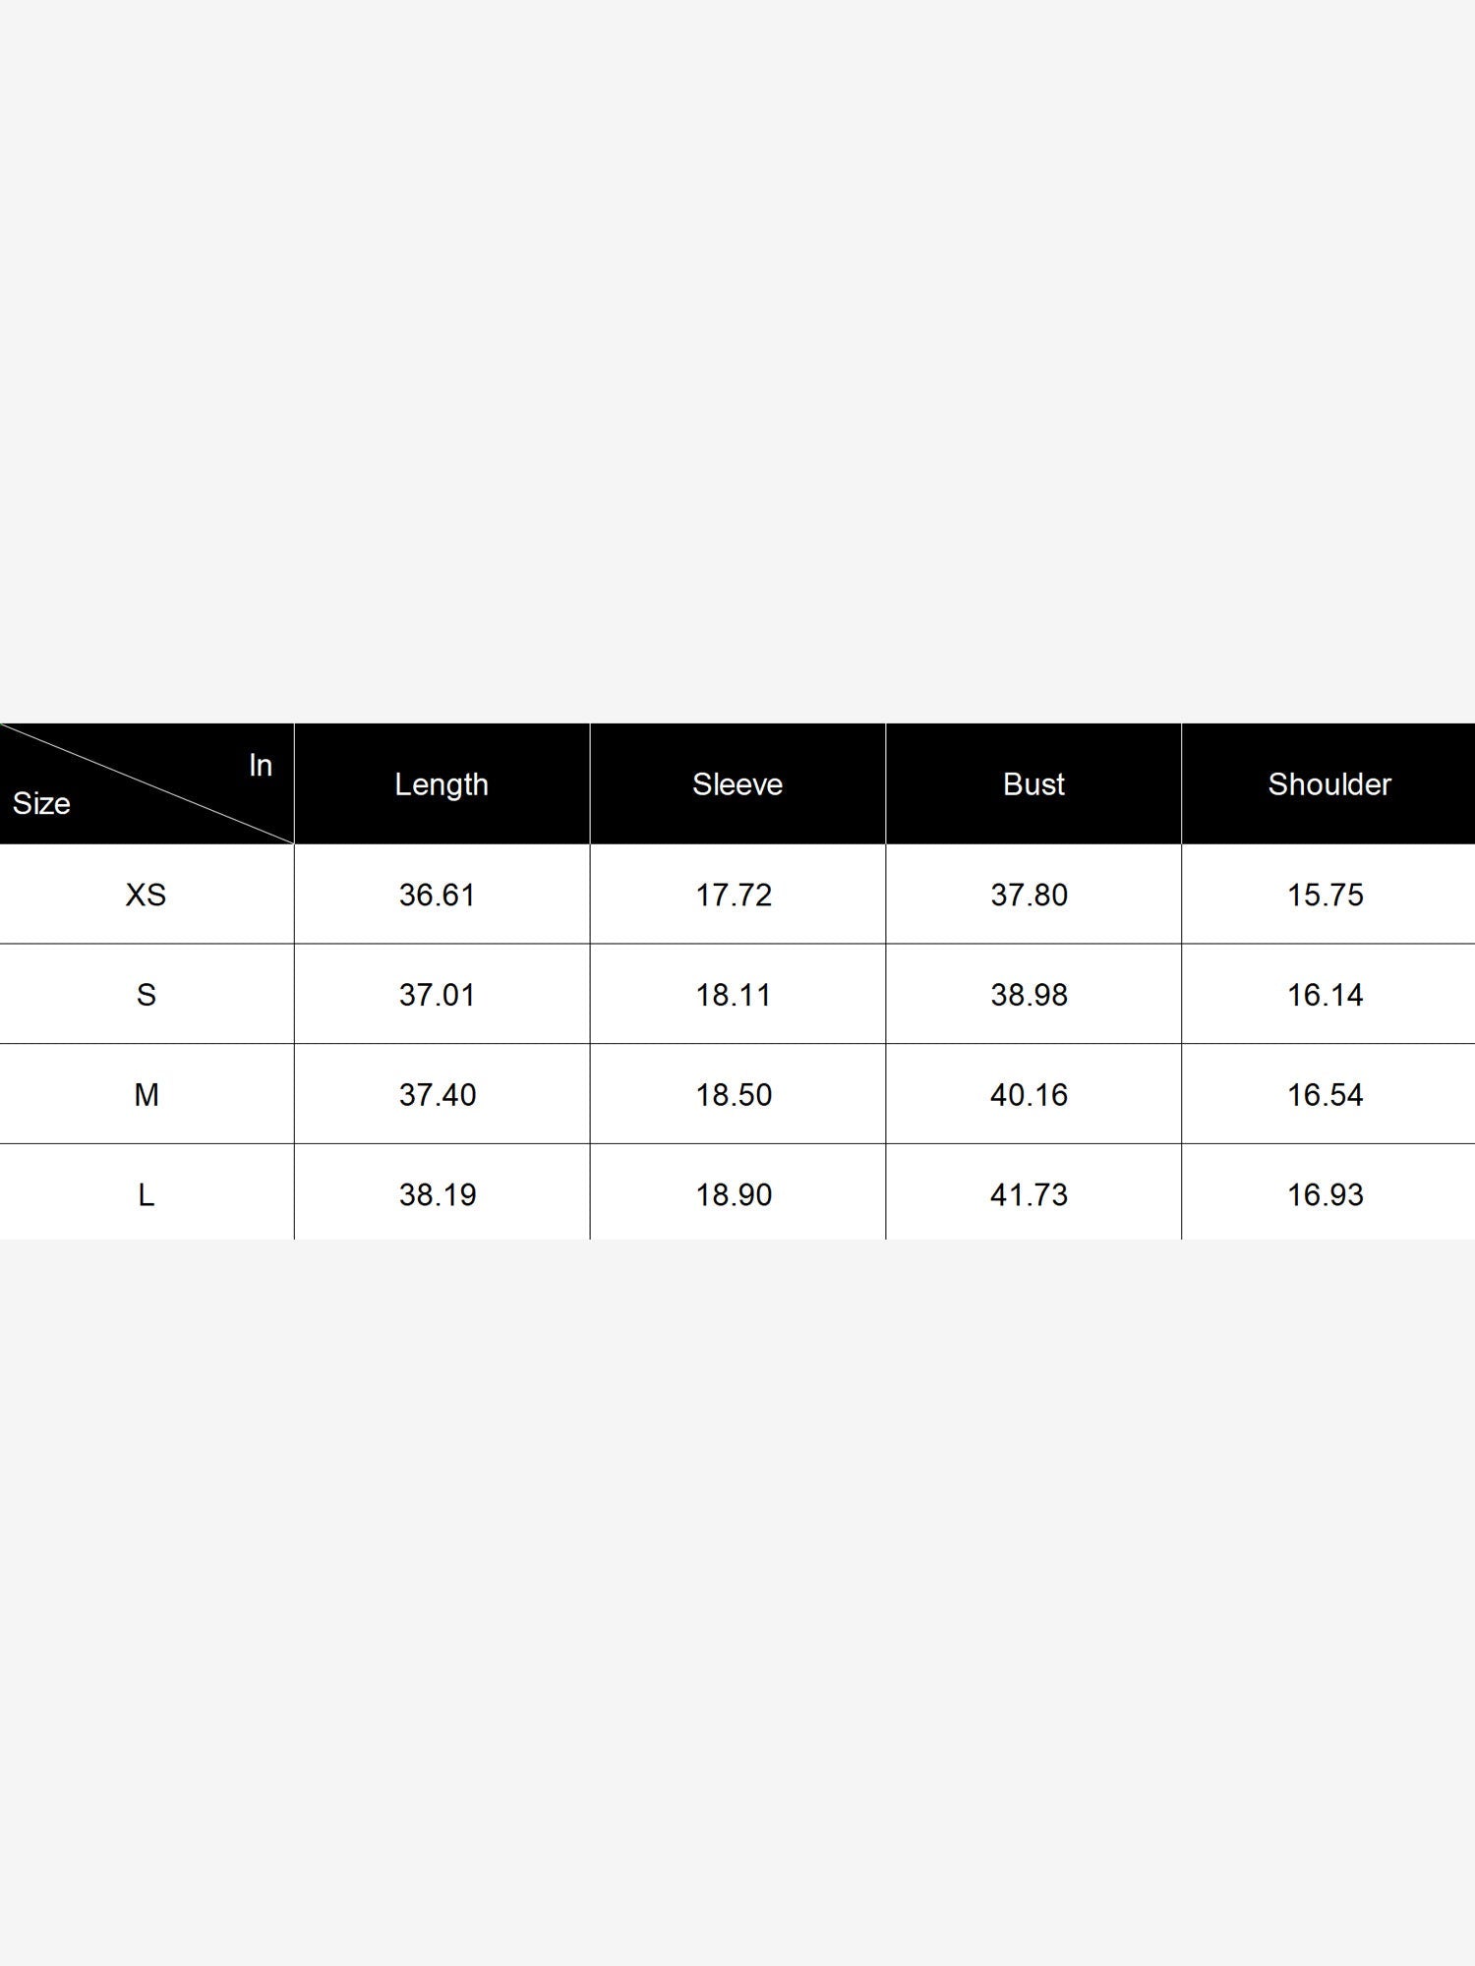Click the L shoulder value 16.93
The image size is (1475, 1966).
click(x=1326, y=1194)
